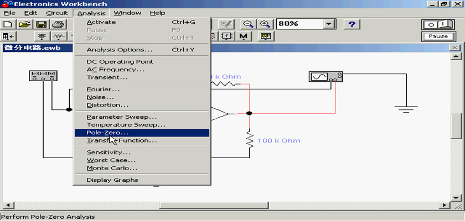Click vertical scrollbar up arrow
465x221 pixels.
pos(456,56)
